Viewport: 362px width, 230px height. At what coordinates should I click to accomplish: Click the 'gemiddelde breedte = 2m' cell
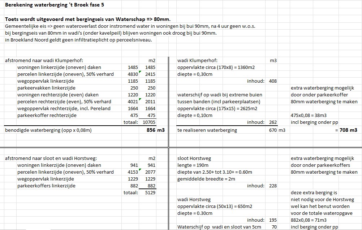(206, 179)
